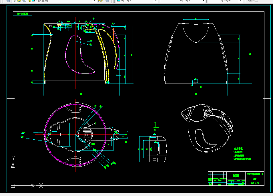Image resolution: width=273 pixels, height=196 pixels.
Task: Select the detail view I 2:1 label
Action: point(156,127)
